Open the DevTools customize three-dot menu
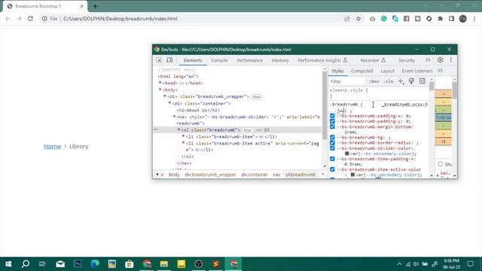Image resolution: width=482 pixels, height=271 pixels. 450,60
